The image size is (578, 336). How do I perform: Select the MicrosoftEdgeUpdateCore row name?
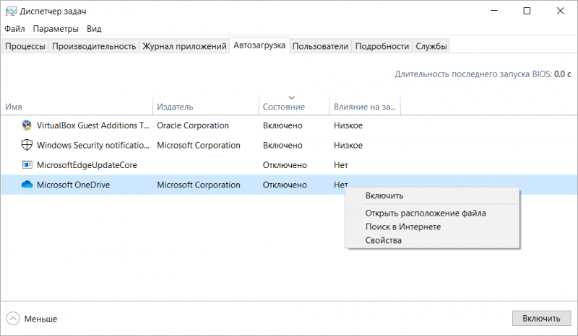pos(87,165)
